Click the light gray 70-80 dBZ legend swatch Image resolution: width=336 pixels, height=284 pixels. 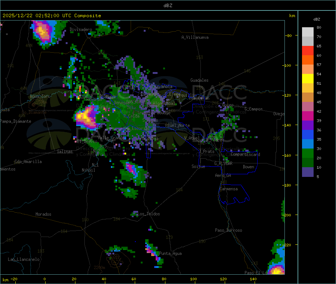click(308, 32)
